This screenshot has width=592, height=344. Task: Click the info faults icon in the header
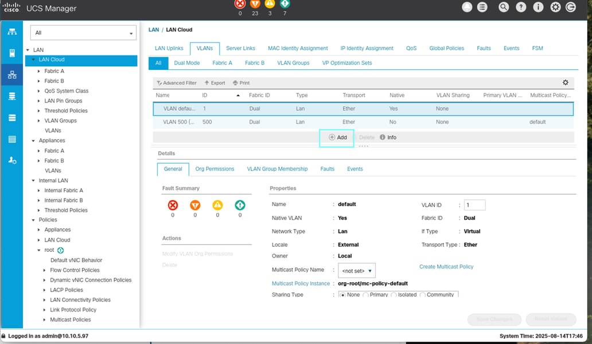[x=285, y=4]
